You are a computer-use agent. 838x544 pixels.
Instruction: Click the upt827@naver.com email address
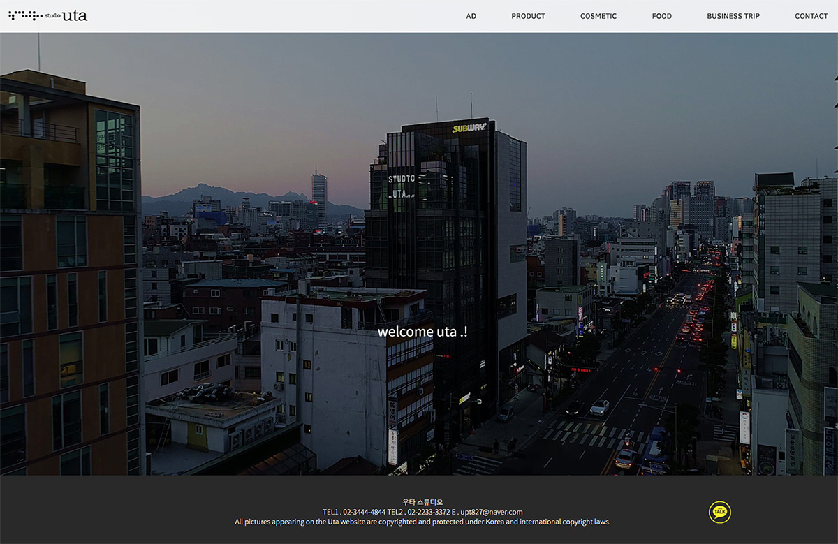492,512
